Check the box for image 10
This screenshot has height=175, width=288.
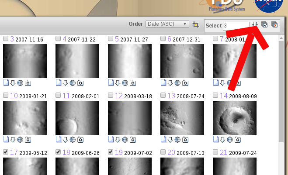pos(6,95)
